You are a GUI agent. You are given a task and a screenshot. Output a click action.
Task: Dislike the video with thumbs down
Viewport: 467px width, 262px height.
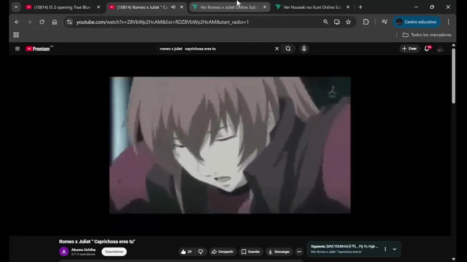pyautogui.click(x=200, y=251)
